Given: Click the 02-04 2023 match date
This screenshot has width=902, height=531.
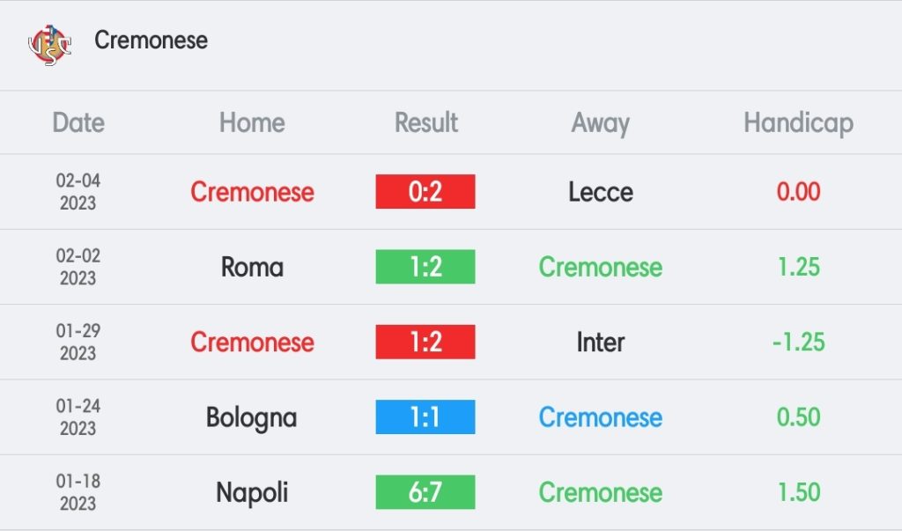Looking at the screenshot, I should [x=78, y=192].
